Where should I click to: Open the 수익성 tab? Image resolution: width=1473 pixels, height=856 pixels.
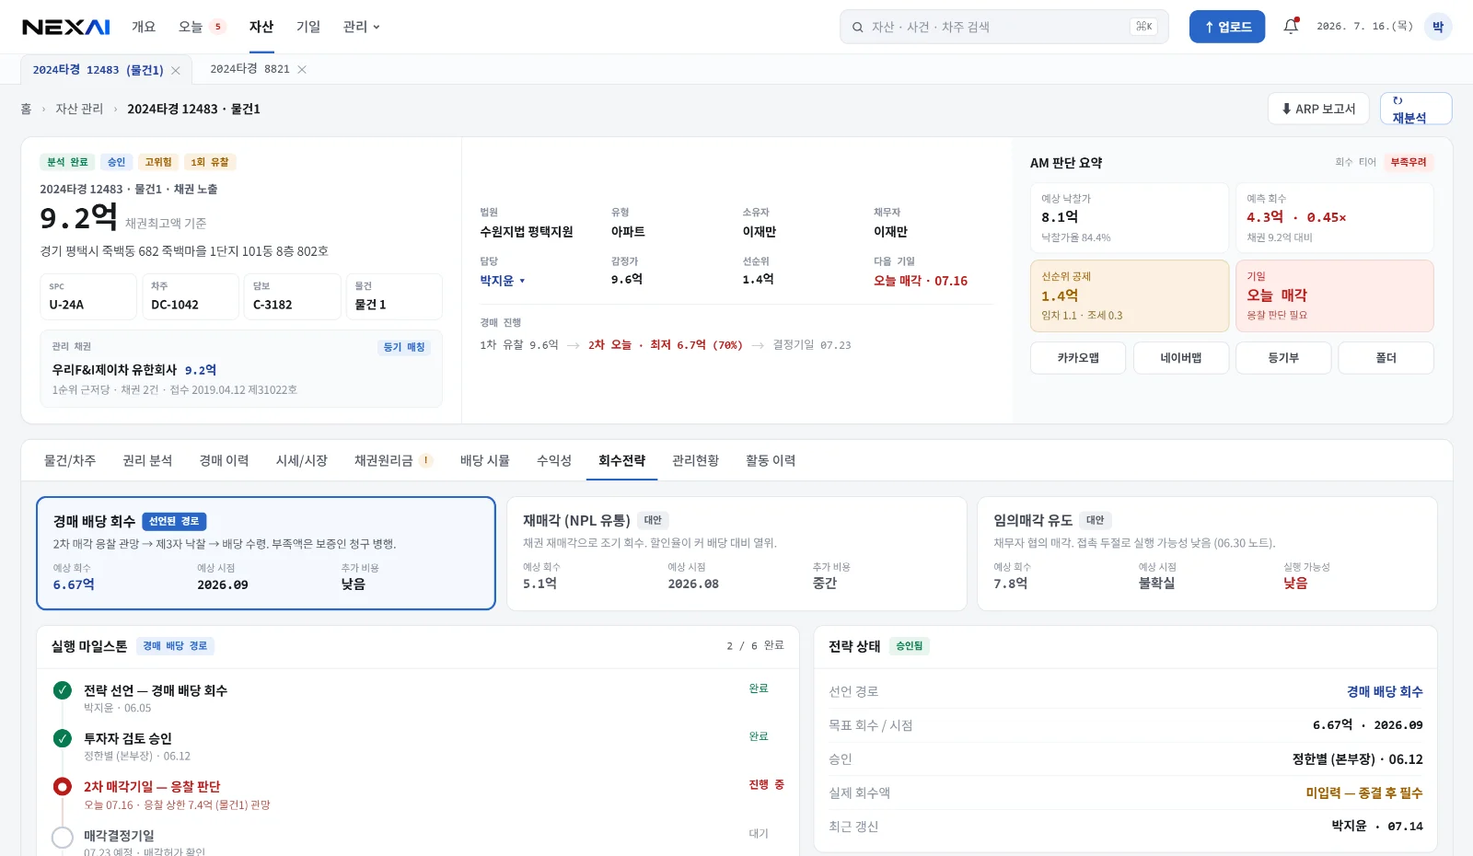[554, 460]
